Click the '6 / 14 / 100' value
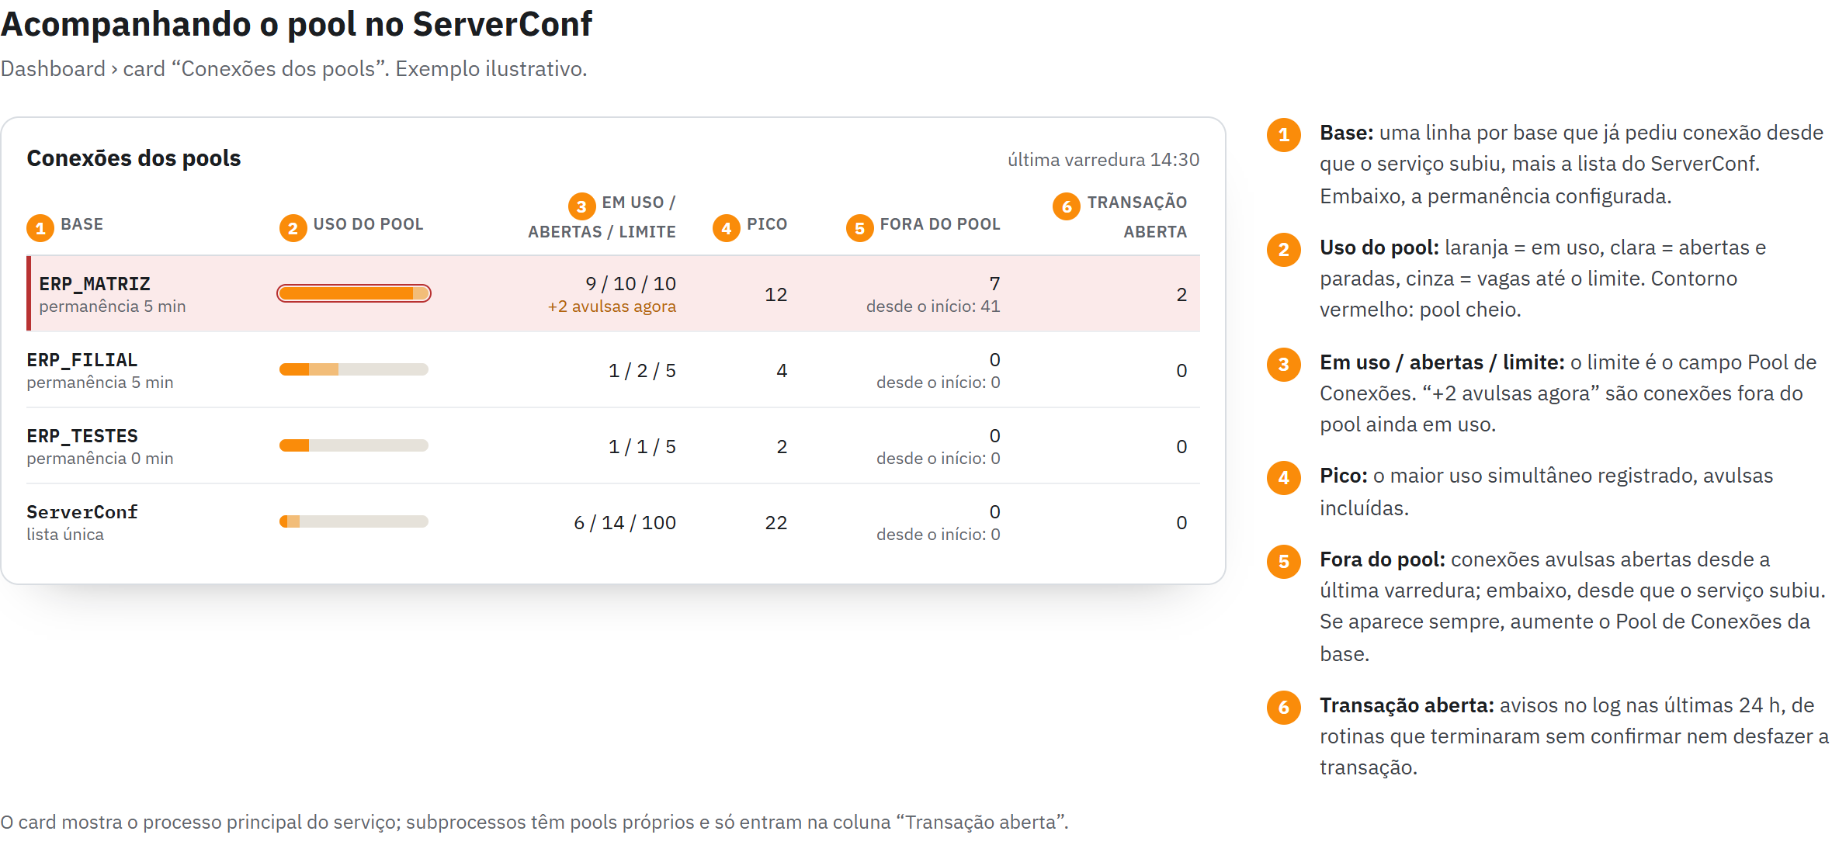 click(x=625, y=523)
